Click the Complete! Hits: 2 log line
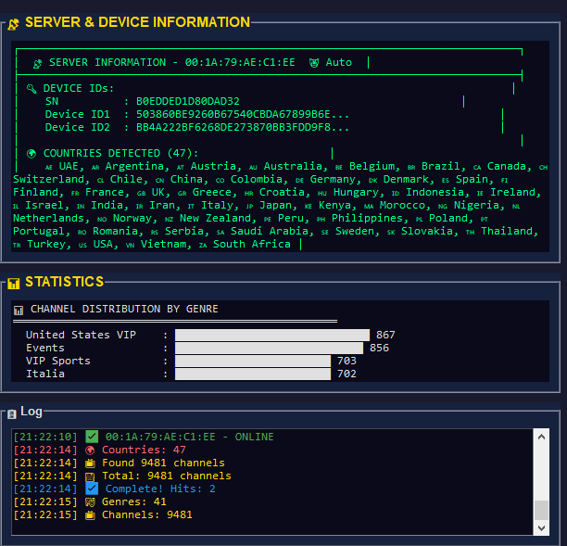This screenshot has width=567, height=546. coord(160,489)
